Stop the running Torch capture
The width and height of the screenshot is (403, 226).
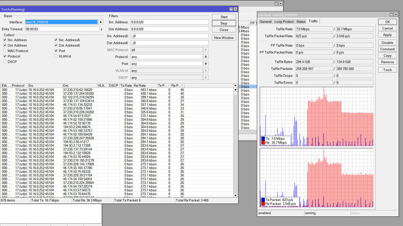[x=224, y=23]
